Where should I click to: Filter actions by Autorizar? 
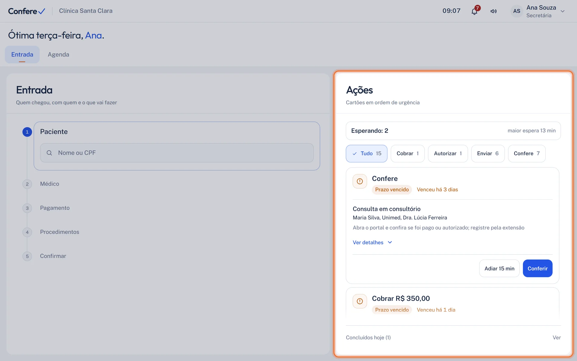(448, 153)
